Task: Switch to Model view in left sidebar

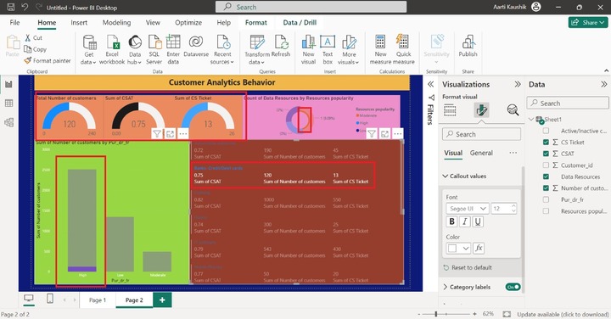Action: (x=8, y=122)
